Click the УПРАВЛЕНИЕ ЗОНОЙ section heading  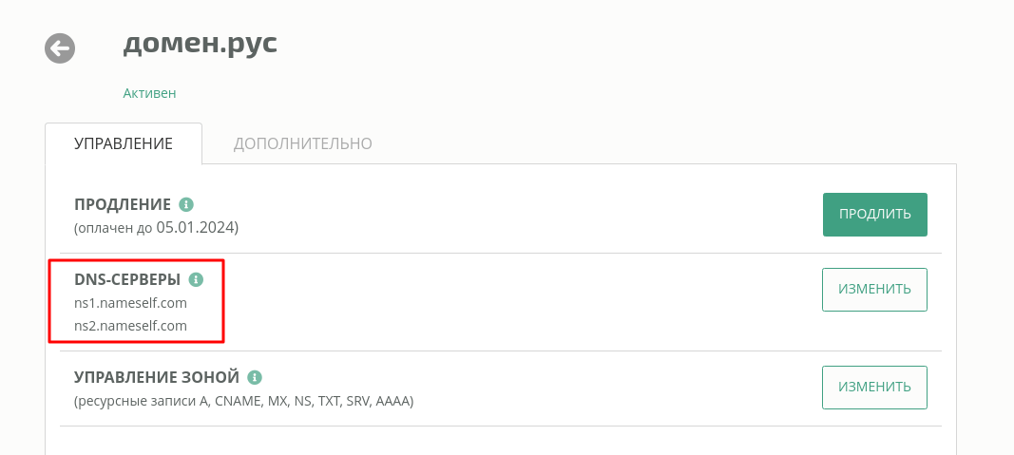coord(157,377)
